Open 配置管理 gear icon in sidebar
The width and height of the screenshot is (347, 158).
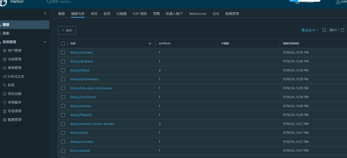(x=4, y=120)
